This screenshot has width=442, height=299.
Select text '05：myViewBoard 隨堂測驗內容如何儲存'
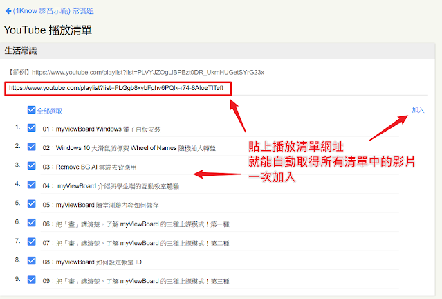[x=100, y=205]
